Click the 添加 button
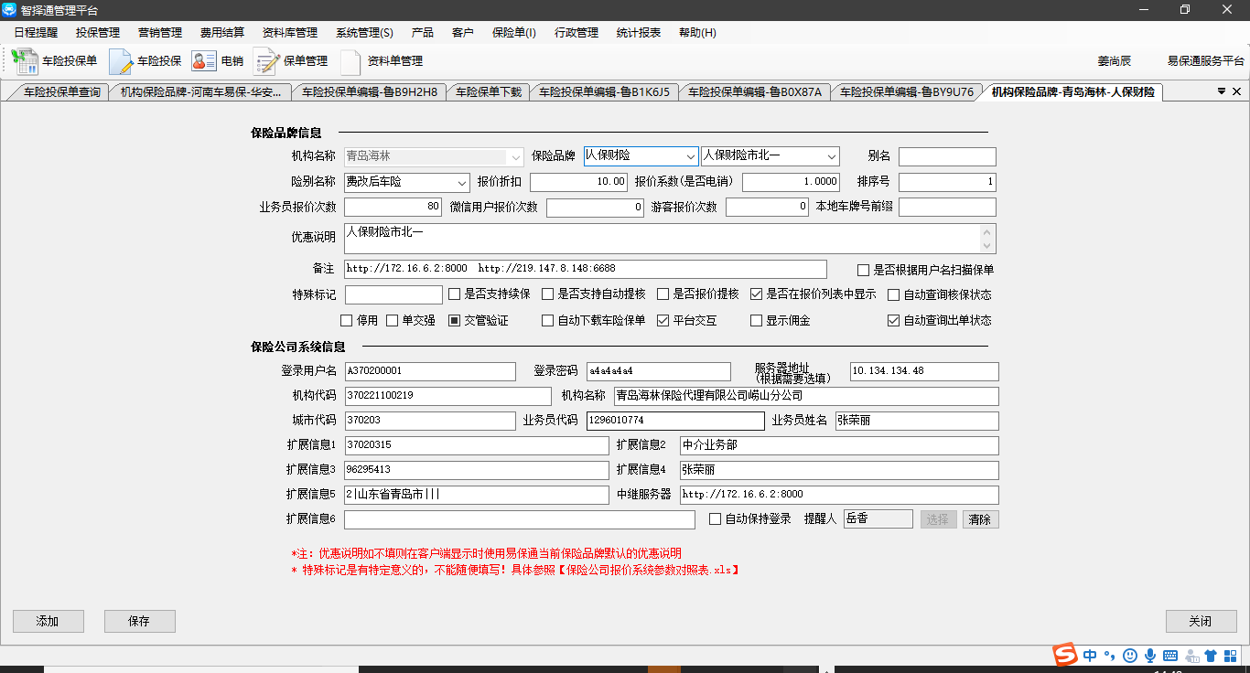This screenshot has width=1250, height=673. (48, 621)
